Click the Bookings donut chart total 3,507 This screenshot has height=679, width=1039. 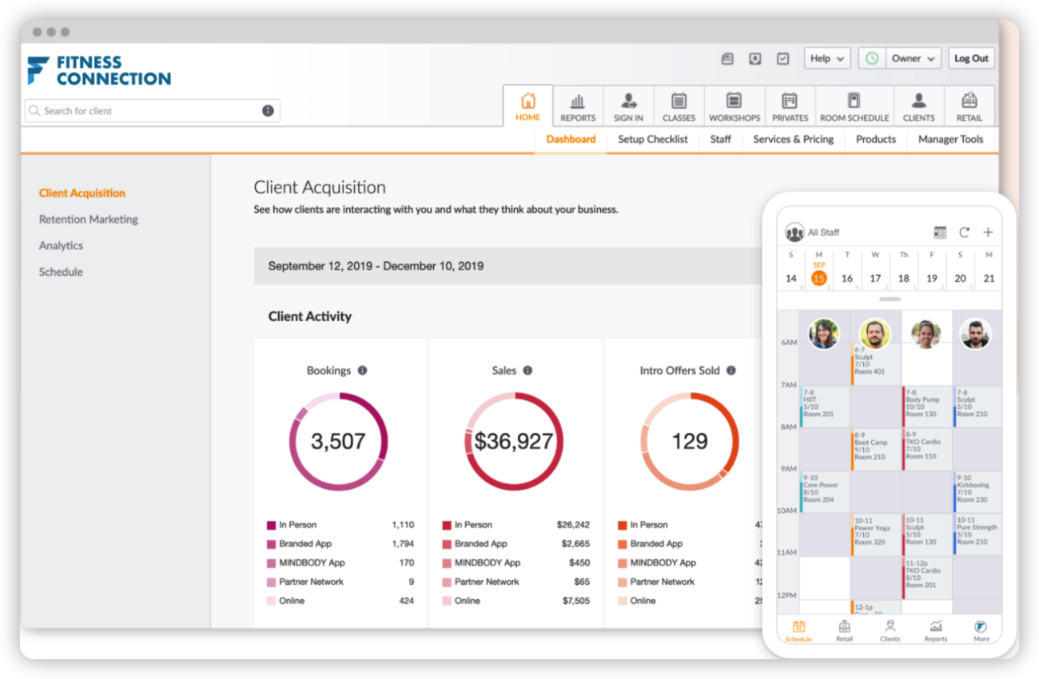[338, 442]
